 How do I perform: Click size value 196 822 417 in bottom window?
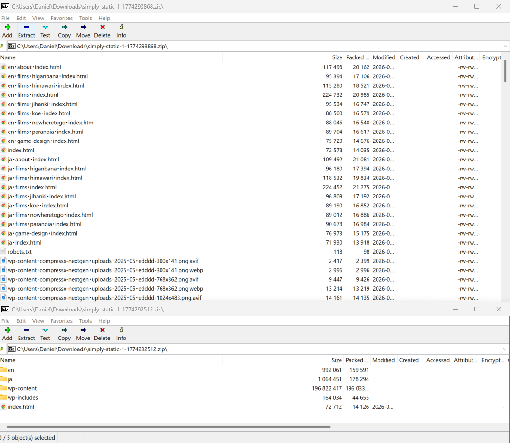327,388
